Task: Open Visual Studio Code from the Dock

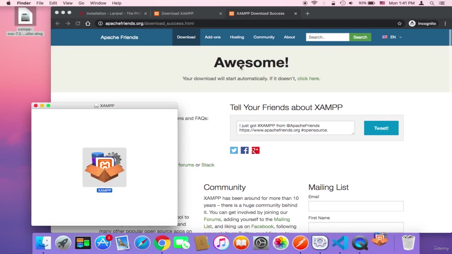Action: pyautogui.click(x=340, y=243)
